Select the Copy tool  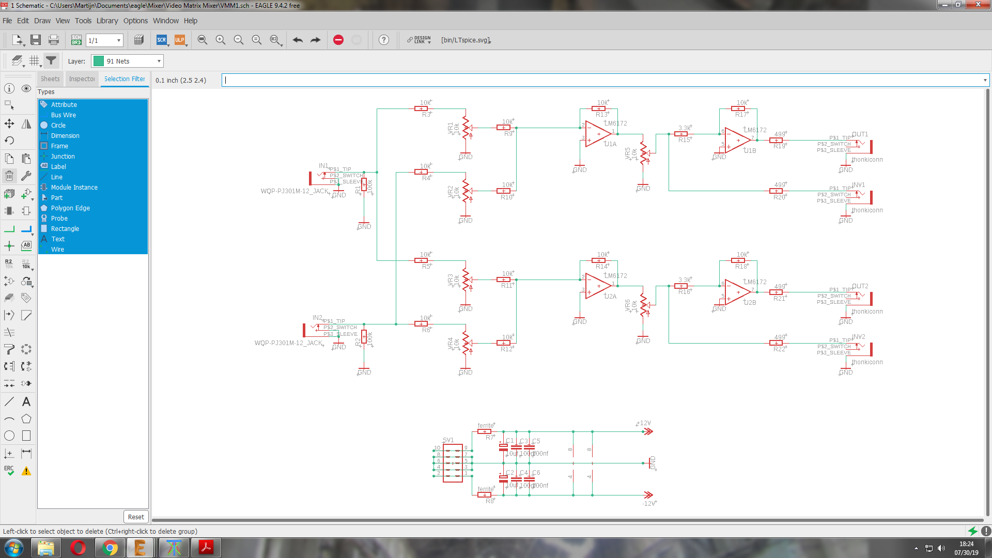pyautogui.click(x=9, y=159)
